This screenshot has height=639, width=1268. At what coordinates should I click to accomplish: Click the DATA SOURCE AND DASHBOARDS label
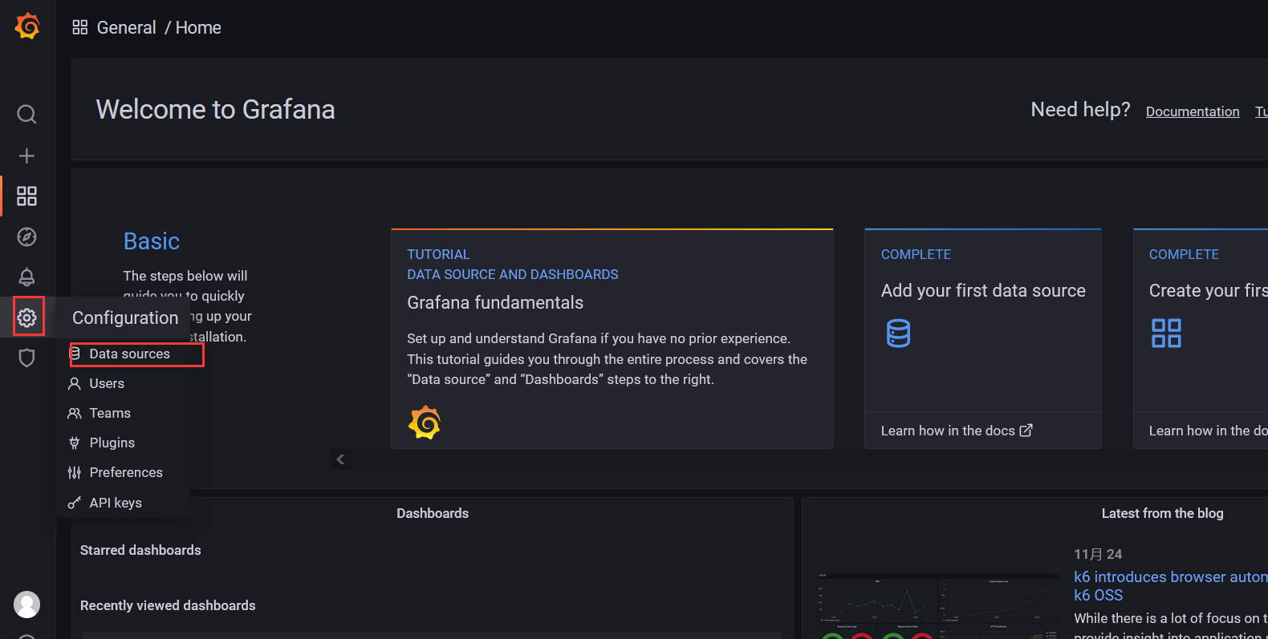[x=513, y=274]
